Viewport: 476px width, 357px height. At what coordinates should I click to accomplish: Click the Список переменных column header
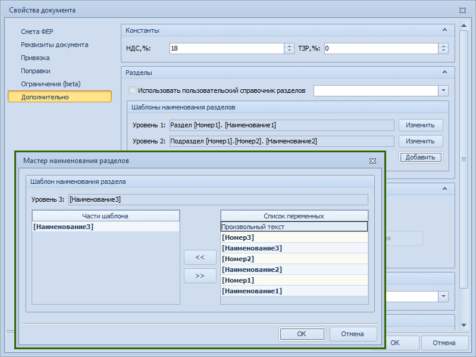[x=294, y=216]
